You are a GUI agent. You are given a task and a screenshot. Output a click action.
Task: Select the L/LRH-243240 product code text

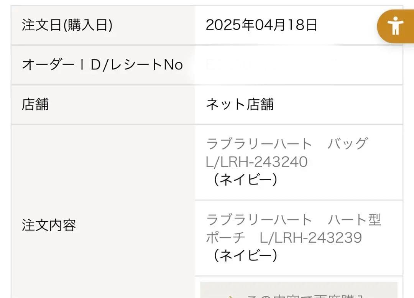pos(256,161)
